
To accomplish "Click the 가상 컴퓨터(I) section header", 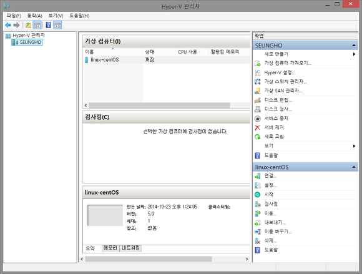I will coord(166,42).
